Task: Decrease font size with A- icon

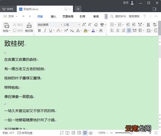Action: pos(90,25)
